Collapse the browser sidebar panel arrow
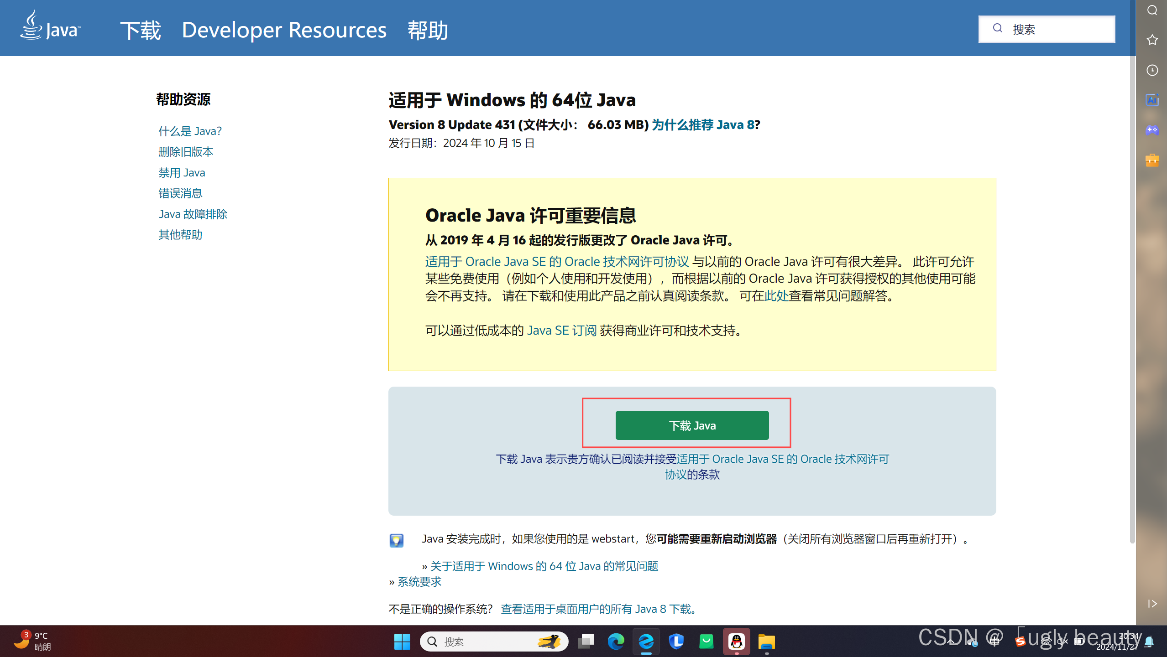The height and width of the screenshot is (657, 1167). 1152,604
